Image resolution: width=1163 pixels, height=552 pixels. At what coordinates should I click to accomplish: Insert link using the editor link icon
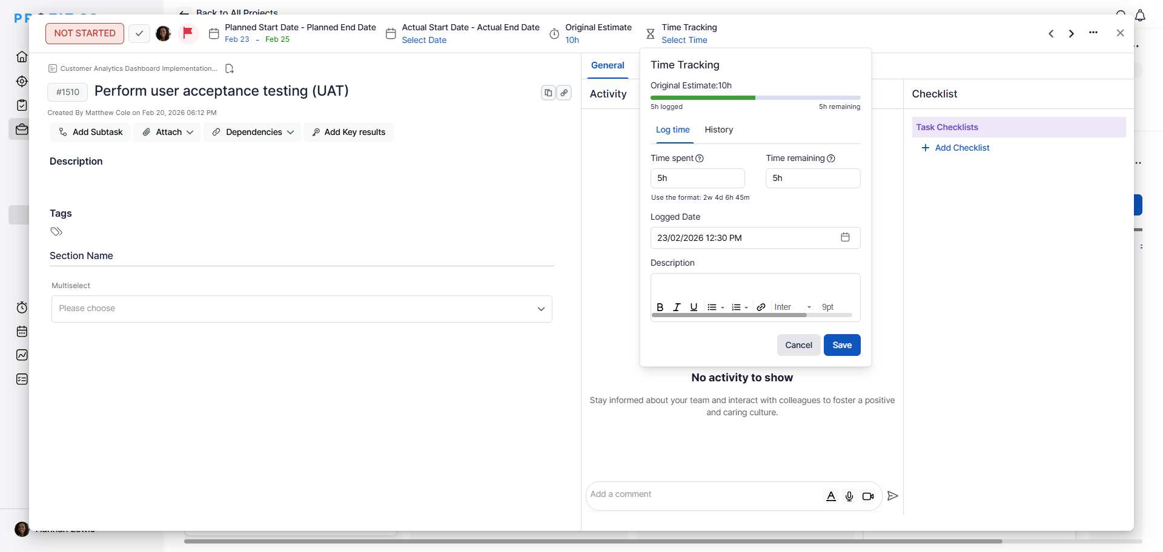(761, 307)
